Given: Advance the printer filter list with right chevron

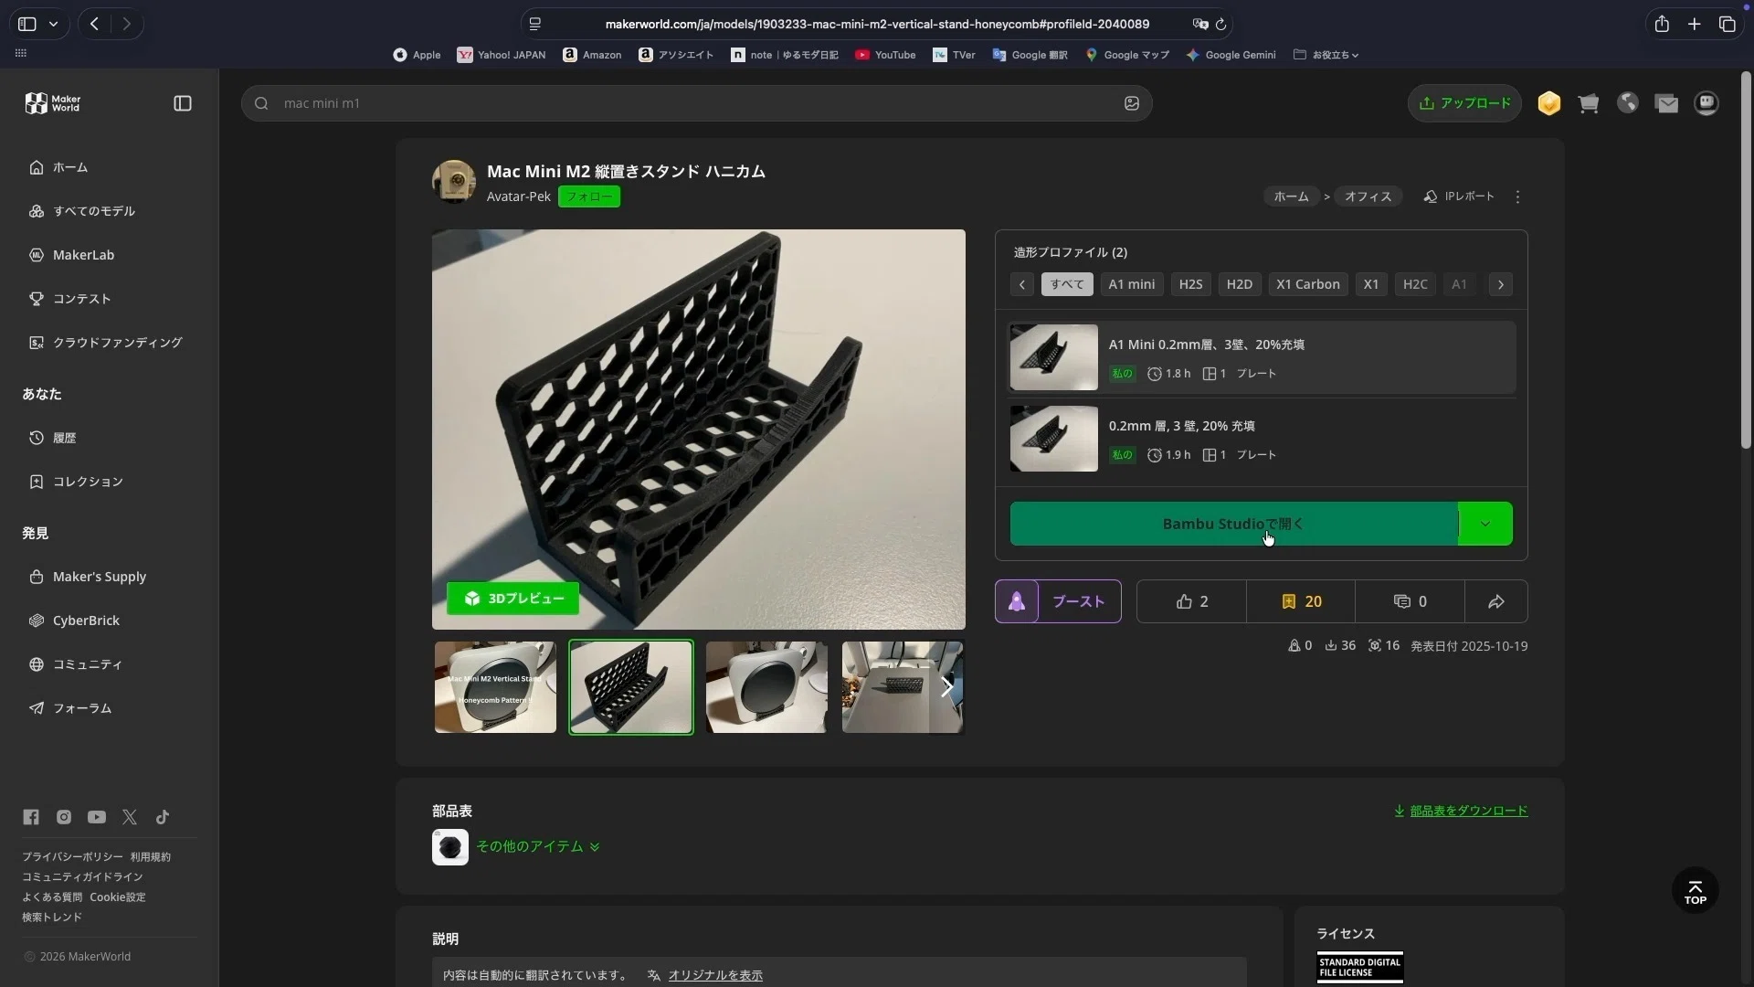Looking at the screenshot, I should tap(1501, 284).
